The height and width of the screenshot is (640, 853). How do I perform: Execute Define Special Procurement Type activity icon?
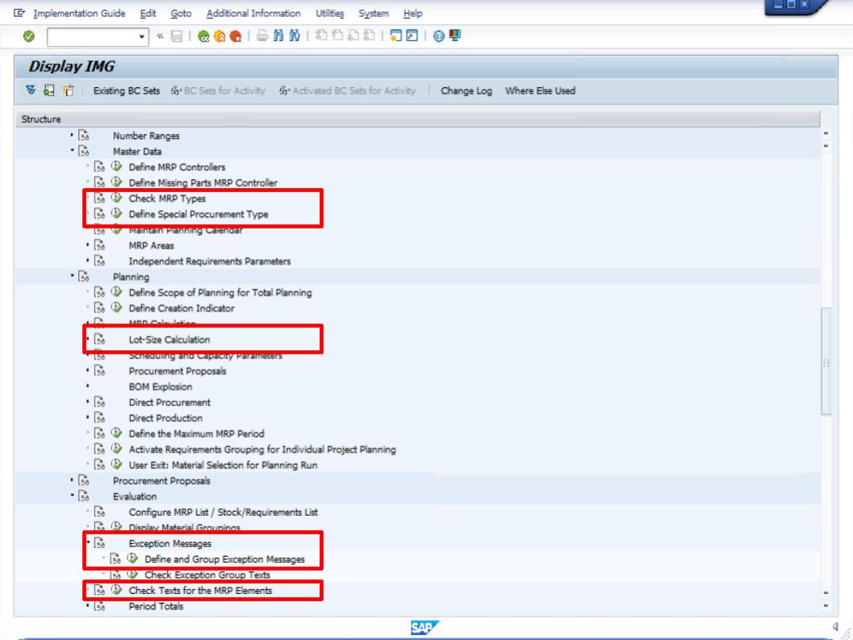[x=116, y=214]
